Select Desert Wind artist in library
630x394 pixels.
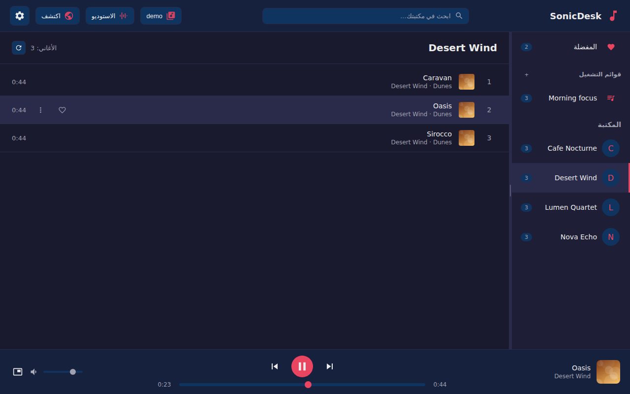click(570, 178)
